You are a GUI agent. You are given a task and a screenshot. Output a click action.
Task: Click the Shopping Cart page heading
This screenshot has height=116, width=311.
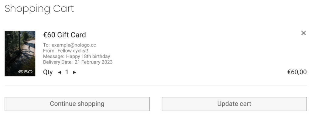point(39,9)
